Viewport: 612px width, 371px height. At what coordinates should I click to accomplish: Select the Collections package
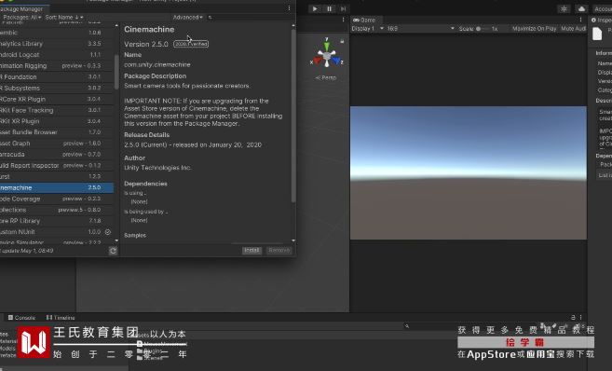[57, 210]
